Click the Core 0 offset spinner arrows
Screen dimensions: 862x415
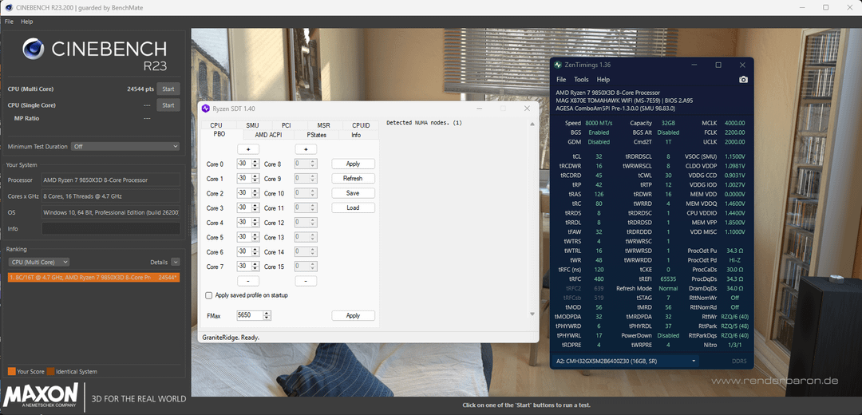255,164
